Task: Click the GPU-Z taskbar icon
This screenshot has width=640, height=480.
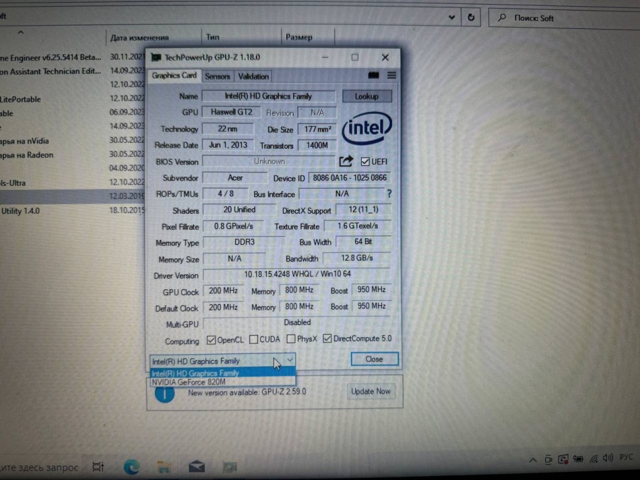Action: tap(230, 467)
